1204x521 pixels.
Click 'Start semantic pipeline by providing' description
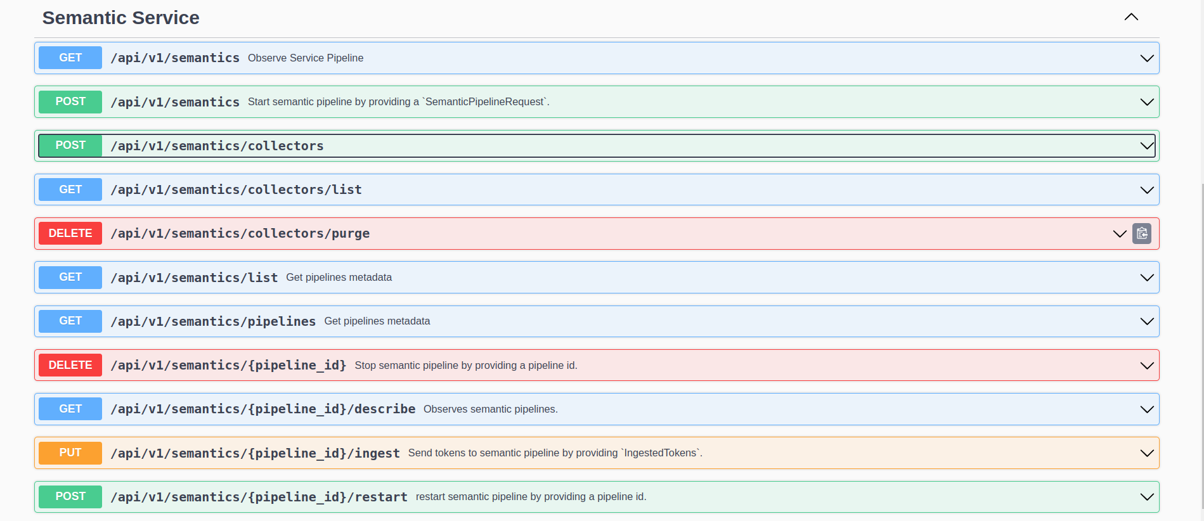tap(399, 101)
